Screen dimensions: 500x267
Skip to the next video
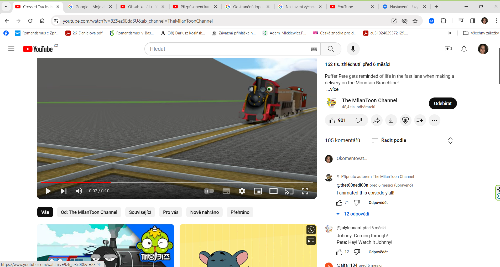click(64, 191)
